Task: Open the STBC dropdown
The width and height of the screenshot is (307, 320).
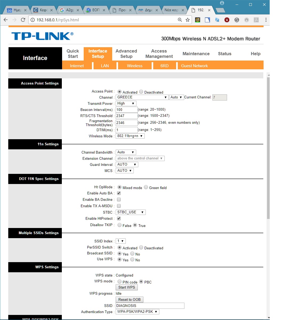Action: (x=131, y=212)
